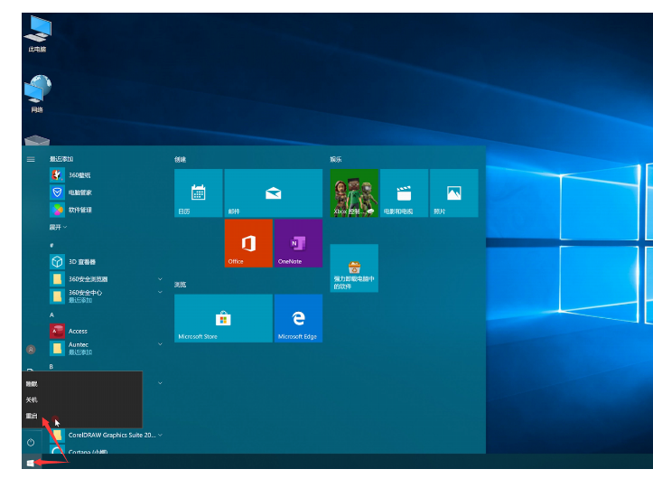Click the Windows Start button

pyautogui.click(x=31, y=463)
